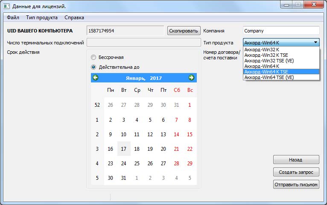Open the Файл menu
Screen dimensions: 327x205
coord(13,18)
